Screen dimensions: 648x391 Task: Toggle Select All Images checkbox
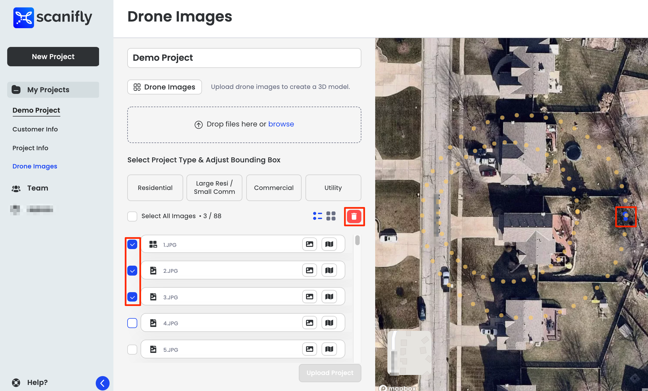[x=132, y=216]
